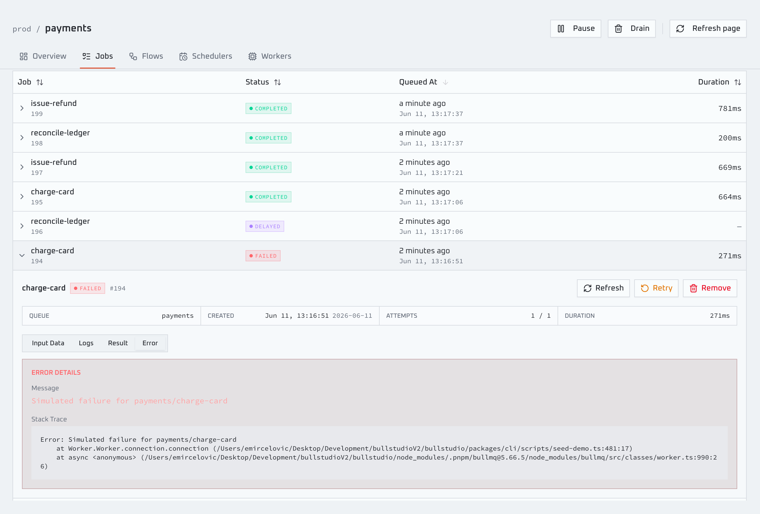Click the ERROR DETAILS heading
The height and width of the screenshot is (514, 760).
click(x=56, y=373)
